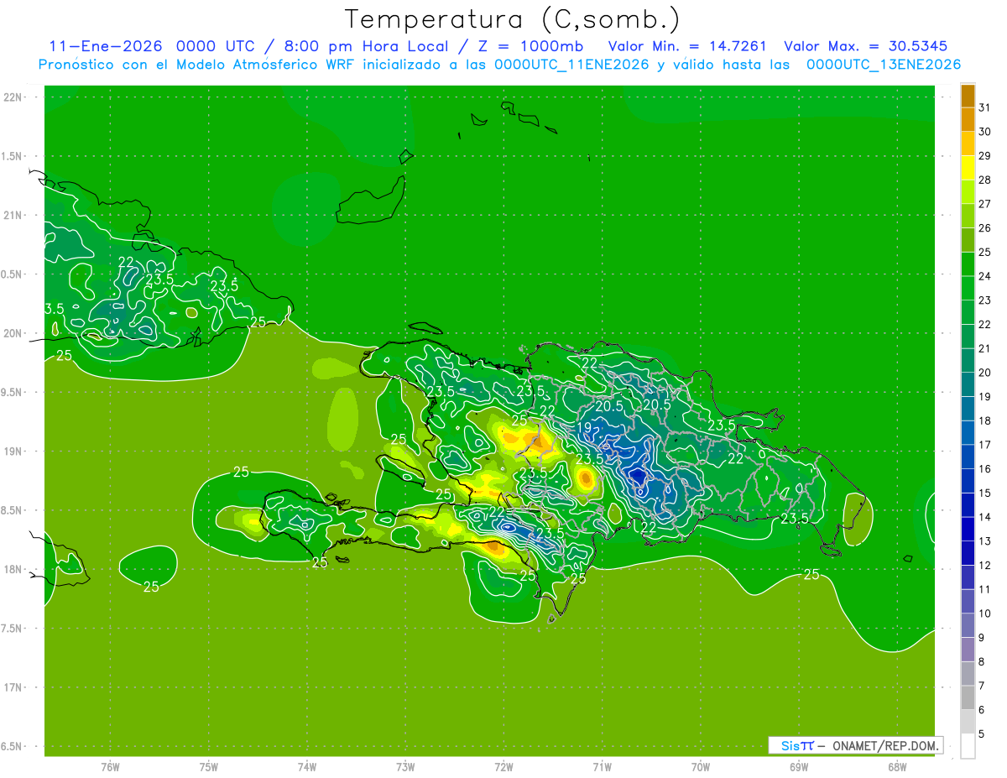Click the dark orange legend band between 30 and 31
Viewport: 1007px width, 778px height.
pos(968,119)
